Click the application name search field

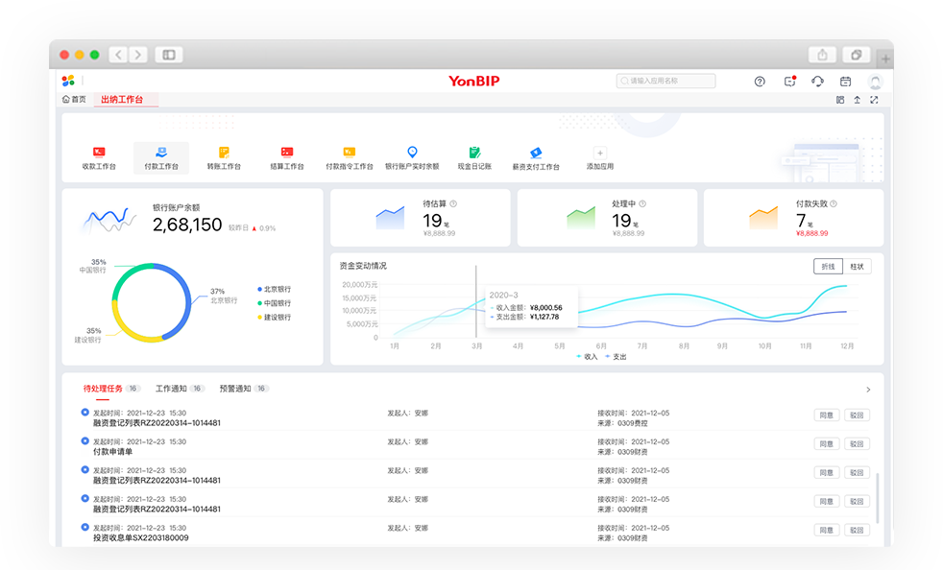665,82
